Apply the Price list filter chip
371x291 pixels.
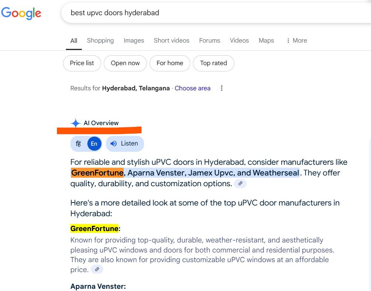pos(82,63)
